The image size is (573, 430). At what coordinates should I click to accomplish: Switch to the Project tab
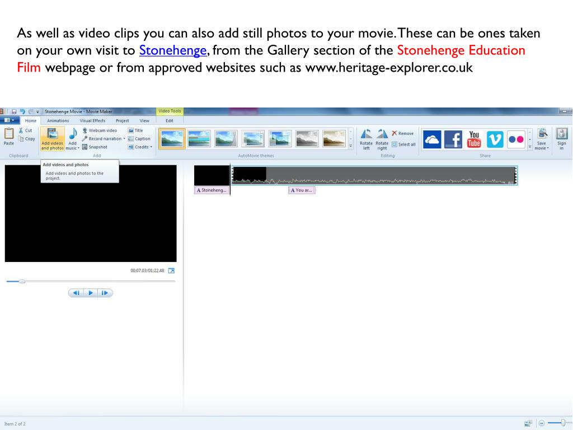click(122, 121)
